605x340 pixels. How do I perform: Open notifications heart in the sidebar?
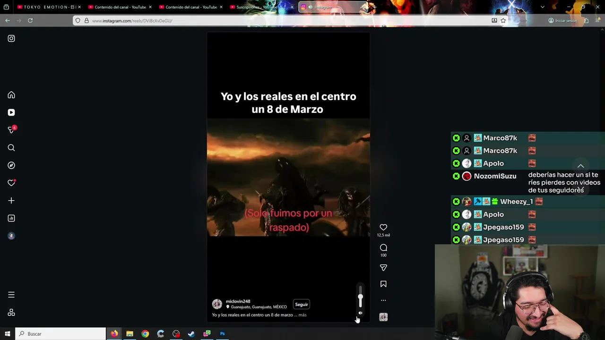(x=11, y=183)
